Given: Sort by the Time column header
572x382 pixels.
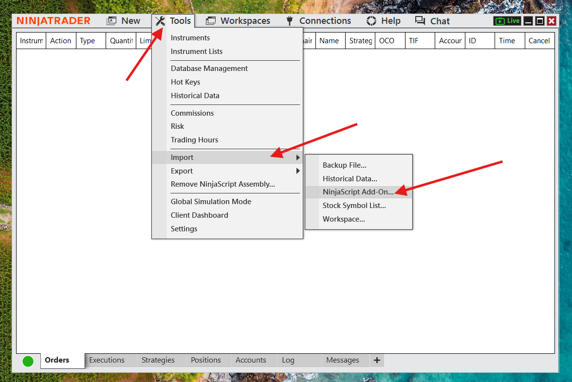Looking at the screenshot, I should tap(510, 41).
